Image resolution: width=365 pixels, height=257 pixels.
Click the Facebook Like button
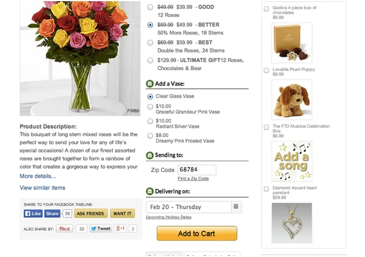33,213
